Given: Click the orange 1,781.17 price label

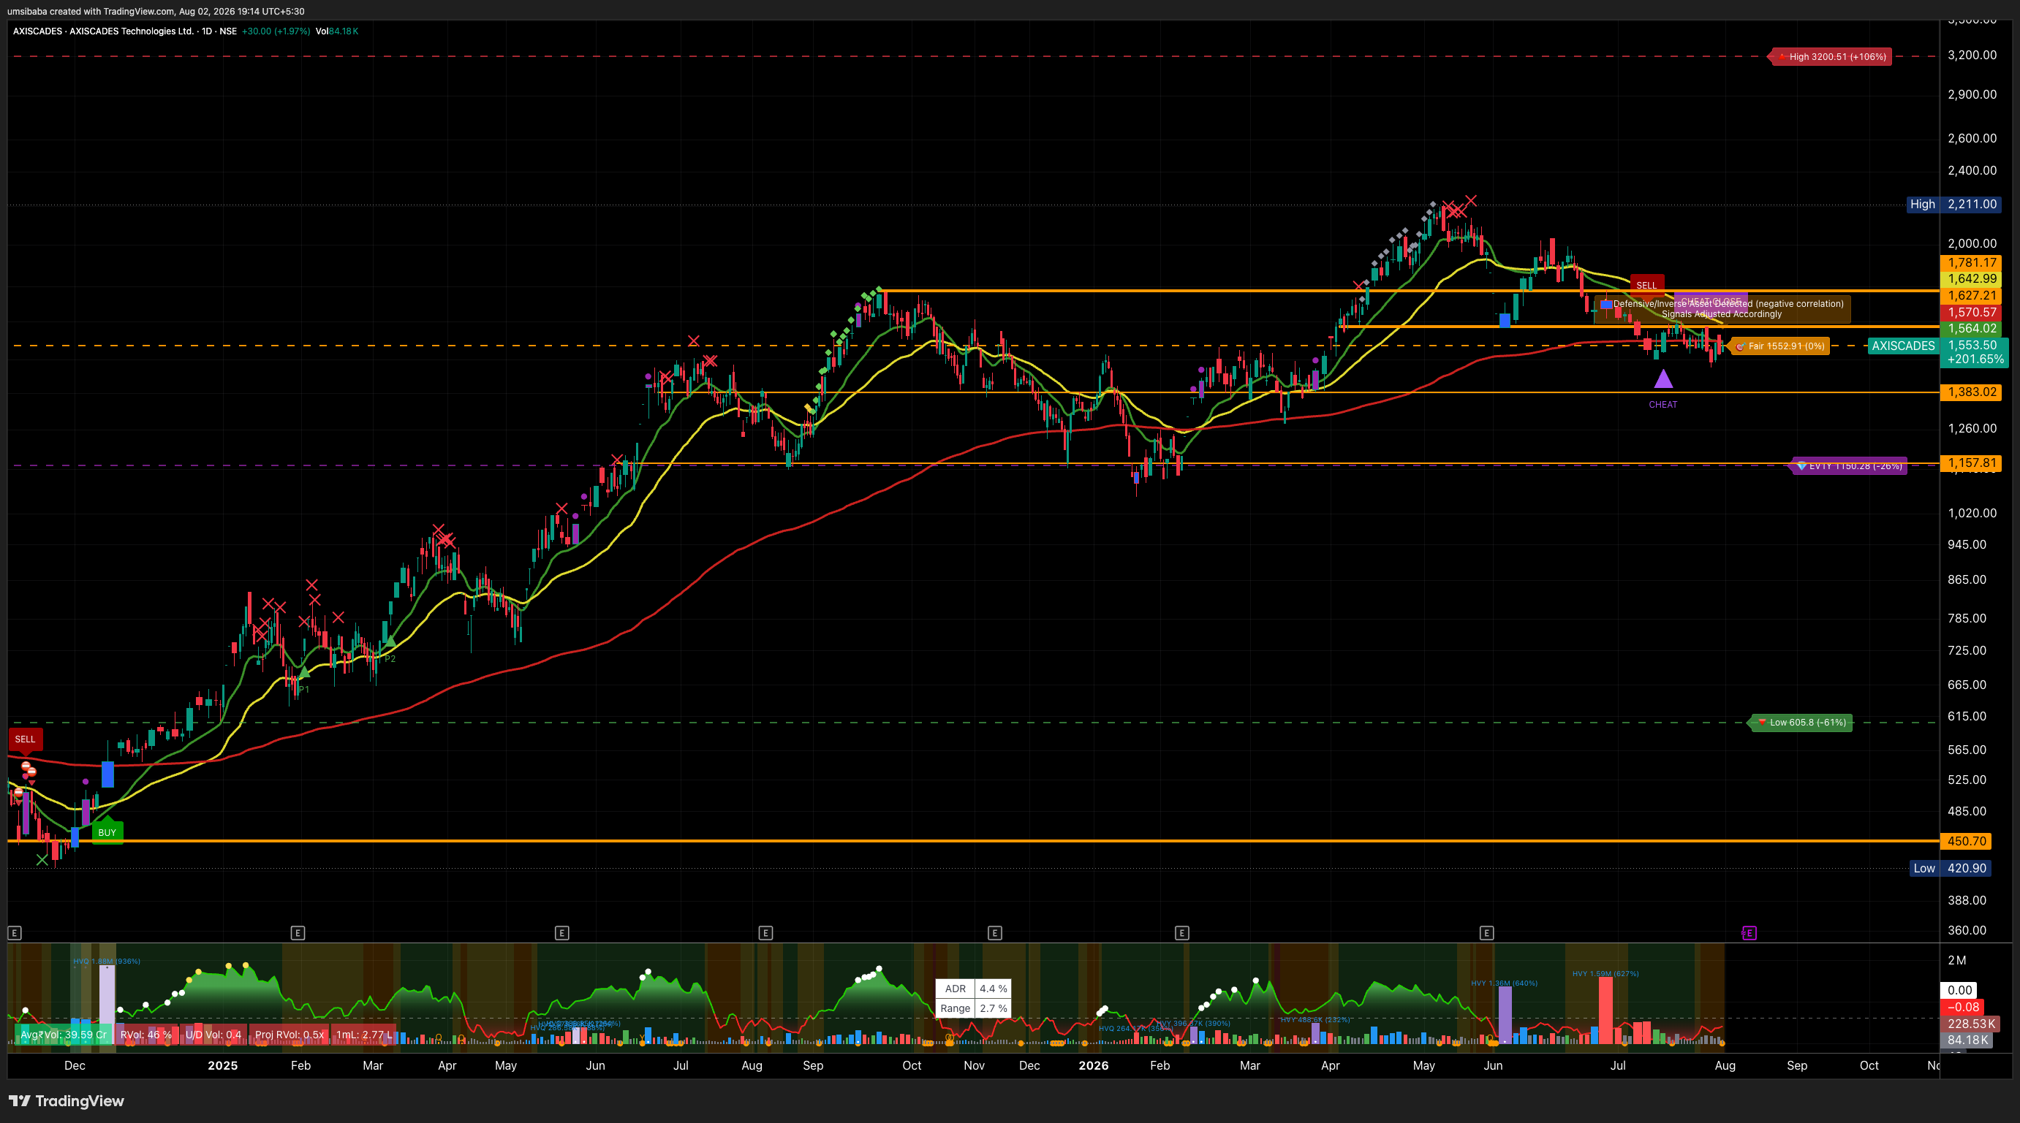Looking at the screenshot, I should [1971, 263].
